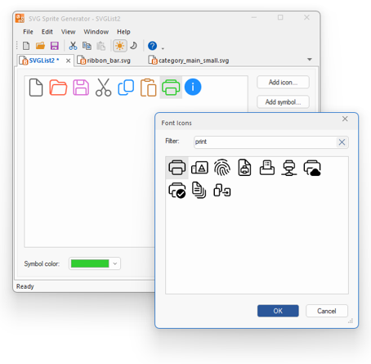Click the green Symbol color swatch
The height and width of the screenshot is (364, 371).
(90, 263)
